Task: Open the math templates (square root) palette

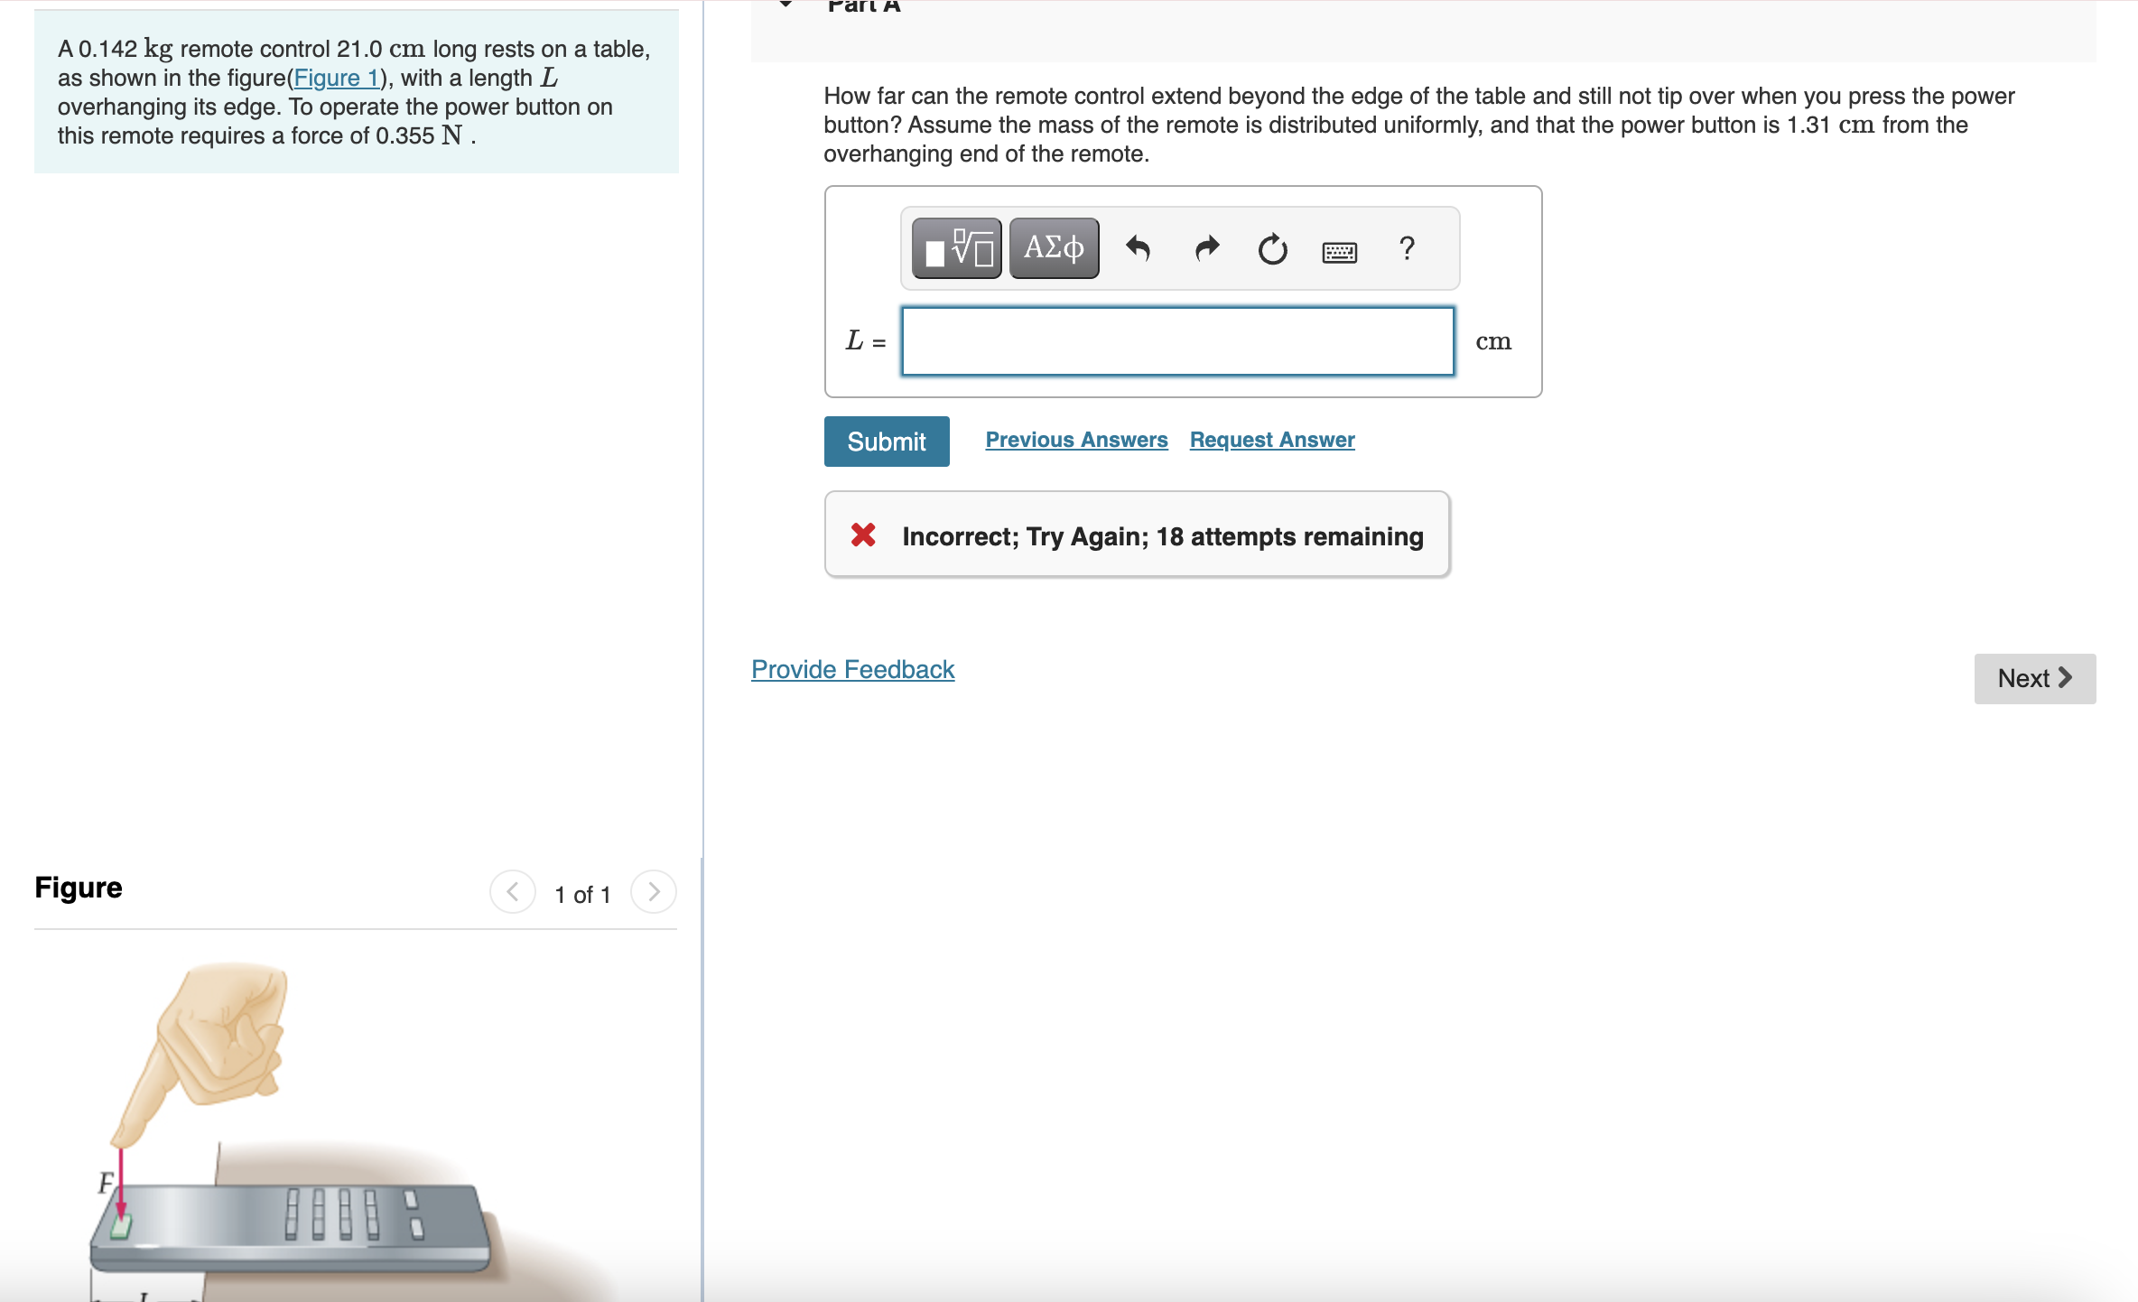Action: [x=956, y=248]
